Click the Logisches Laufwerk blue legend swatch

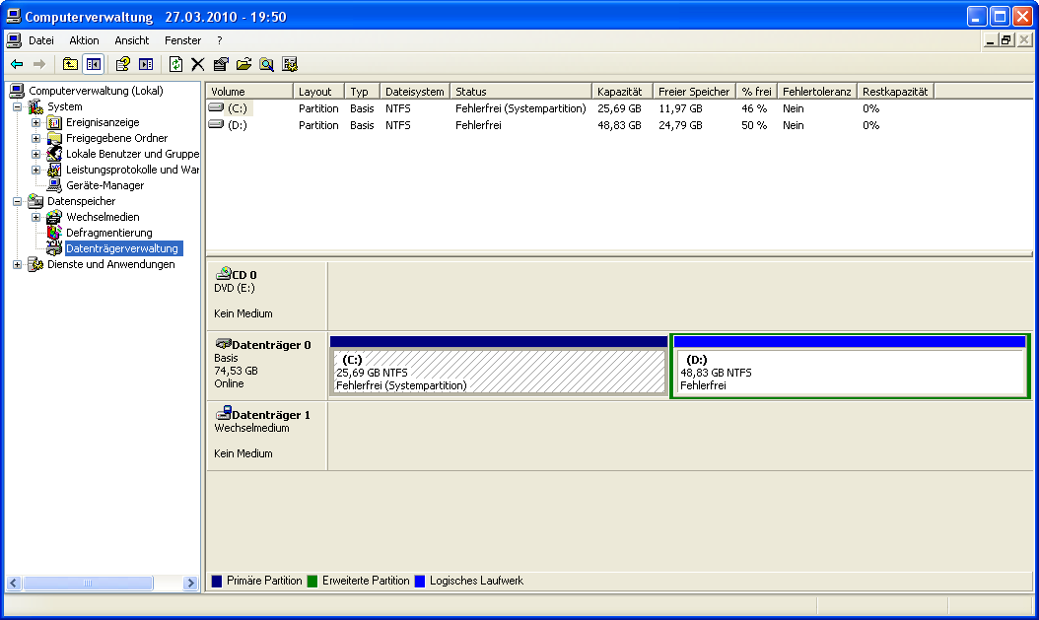pos(419,581)
